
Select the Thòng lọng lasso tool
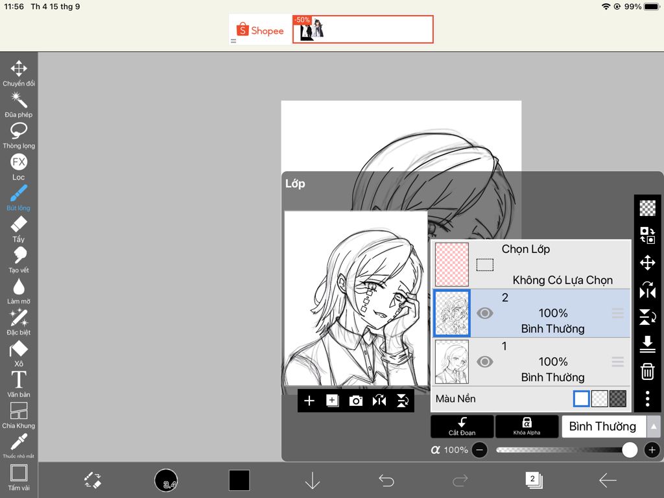pos(19,136)
